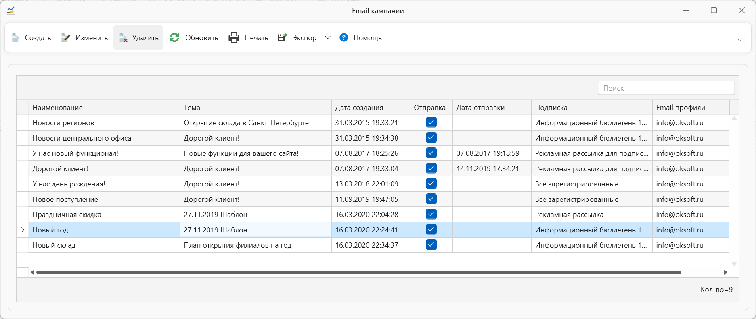The height and width of the screenshot is (319, 756).
Task: Click the green Обновить refresh icon
Action: pos(174,38)
